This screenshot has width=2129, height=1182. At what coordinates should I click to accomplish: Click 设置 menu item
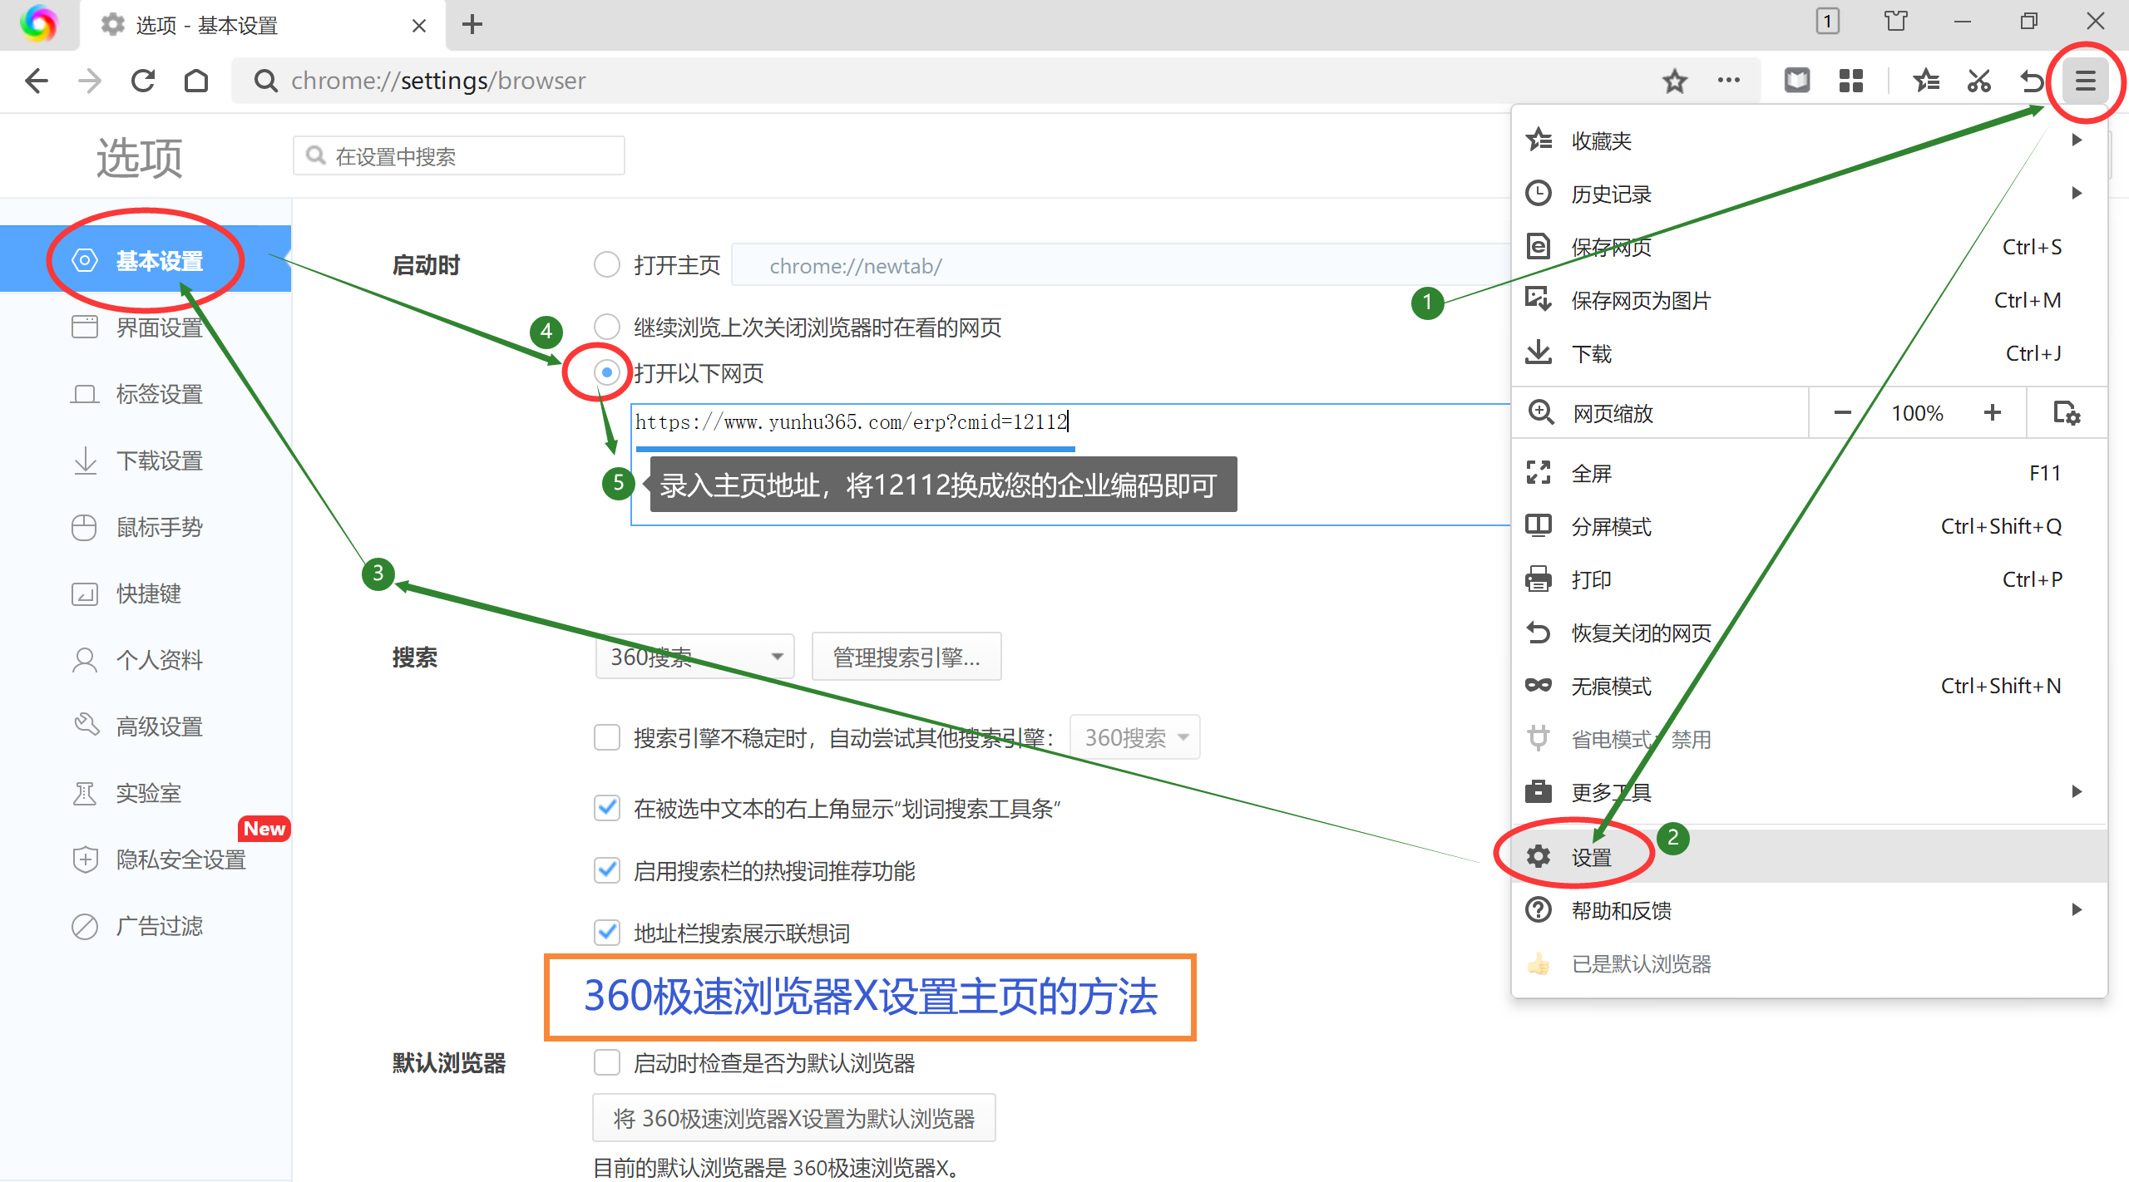click(x=1810, y=856)
